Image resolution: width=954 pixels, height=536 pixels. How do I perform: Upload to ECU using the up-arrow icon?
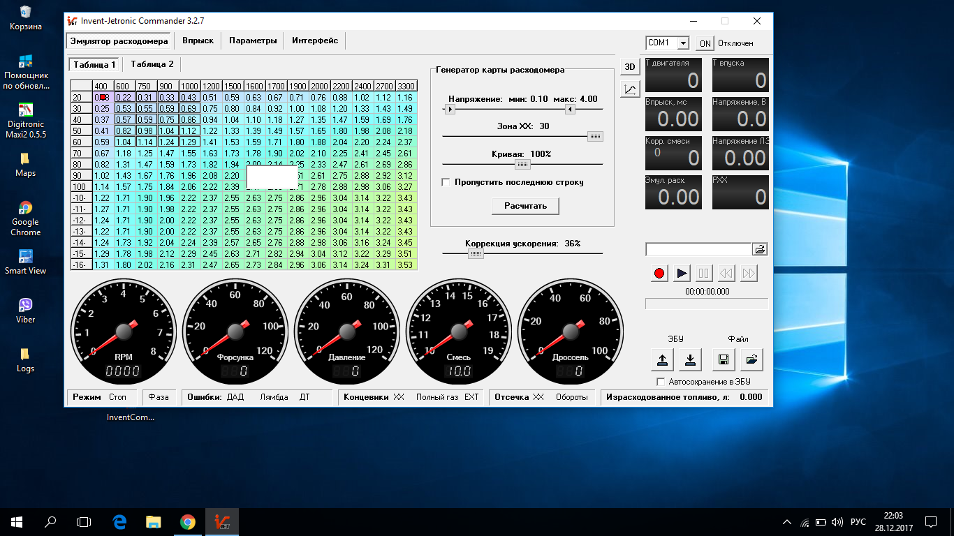(x=662, y=359)
